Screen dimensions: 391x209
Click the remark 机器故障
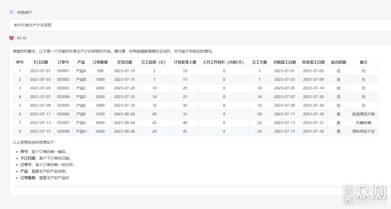coord(363,122)
